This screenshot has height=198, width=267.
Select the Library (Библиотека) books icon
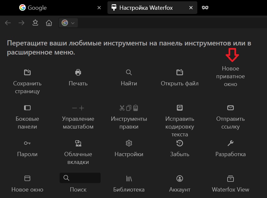pyautogui.click(x=129, y=179)
